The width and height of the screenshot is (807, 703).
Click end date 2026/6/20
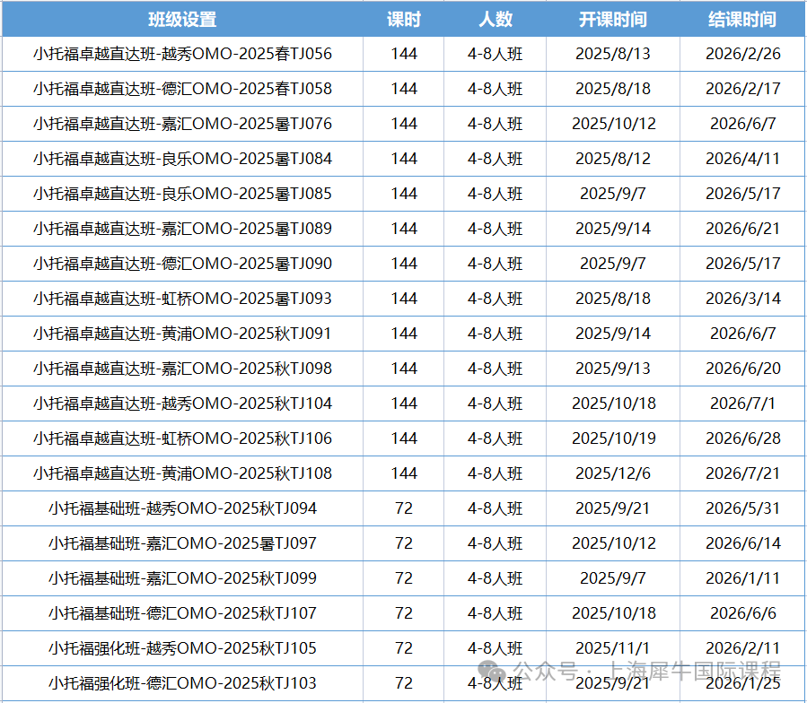(x=742, y=369)
